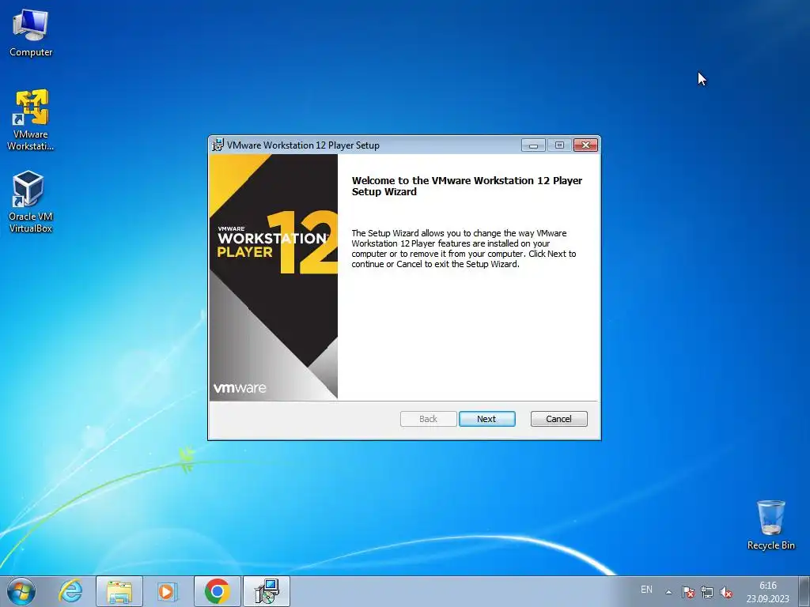The width and height of the screenshot is (810, 607).
Task: Click the setup window title text
Action: [x=303, y=145]
